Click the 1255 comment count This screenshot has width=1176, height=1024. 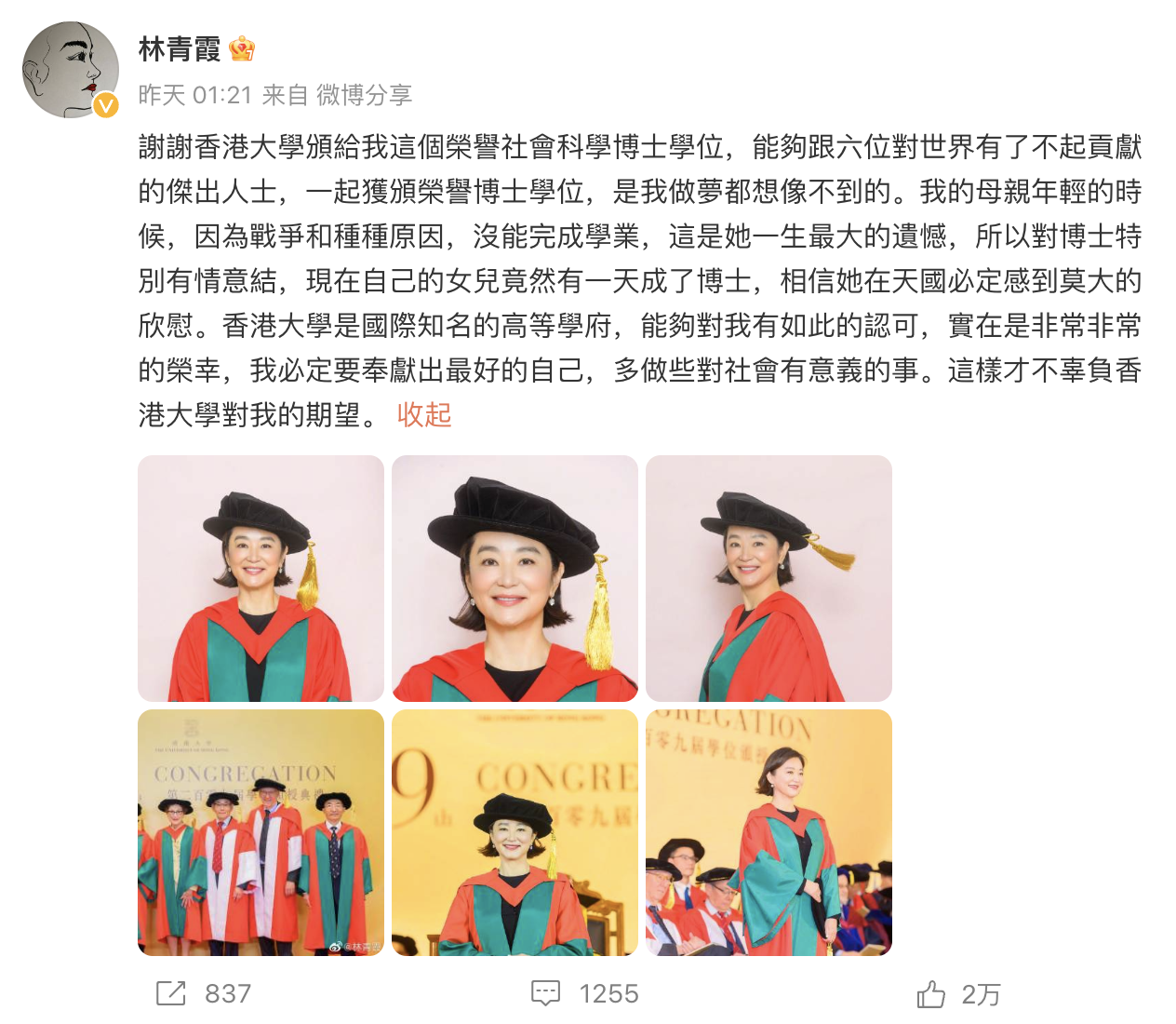608,994
